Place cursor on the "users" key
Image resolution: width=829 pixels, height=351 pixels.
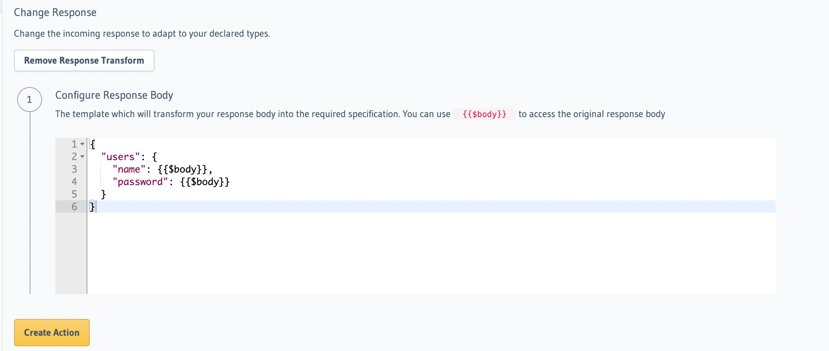tap(120, 157)
